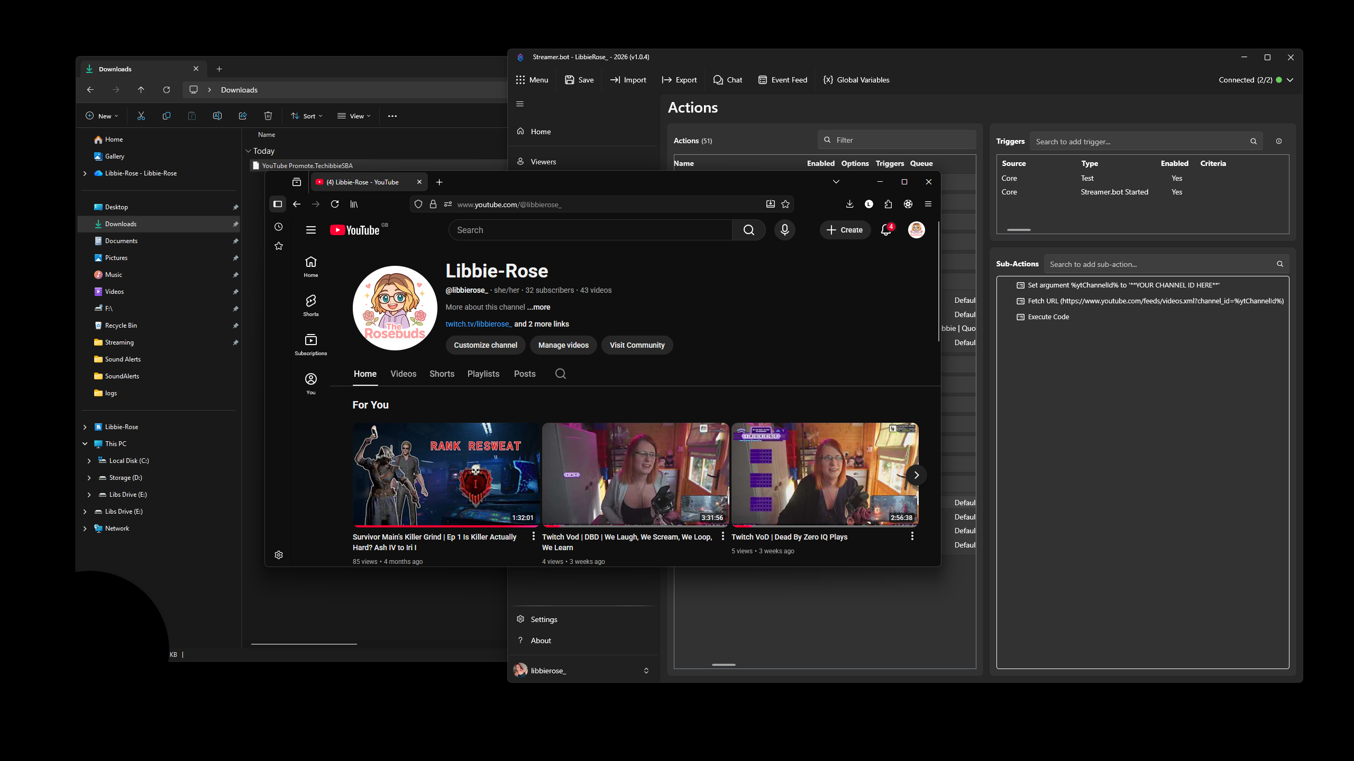
Task: Expand Network in Explorer tree
Action: point(85,528)
